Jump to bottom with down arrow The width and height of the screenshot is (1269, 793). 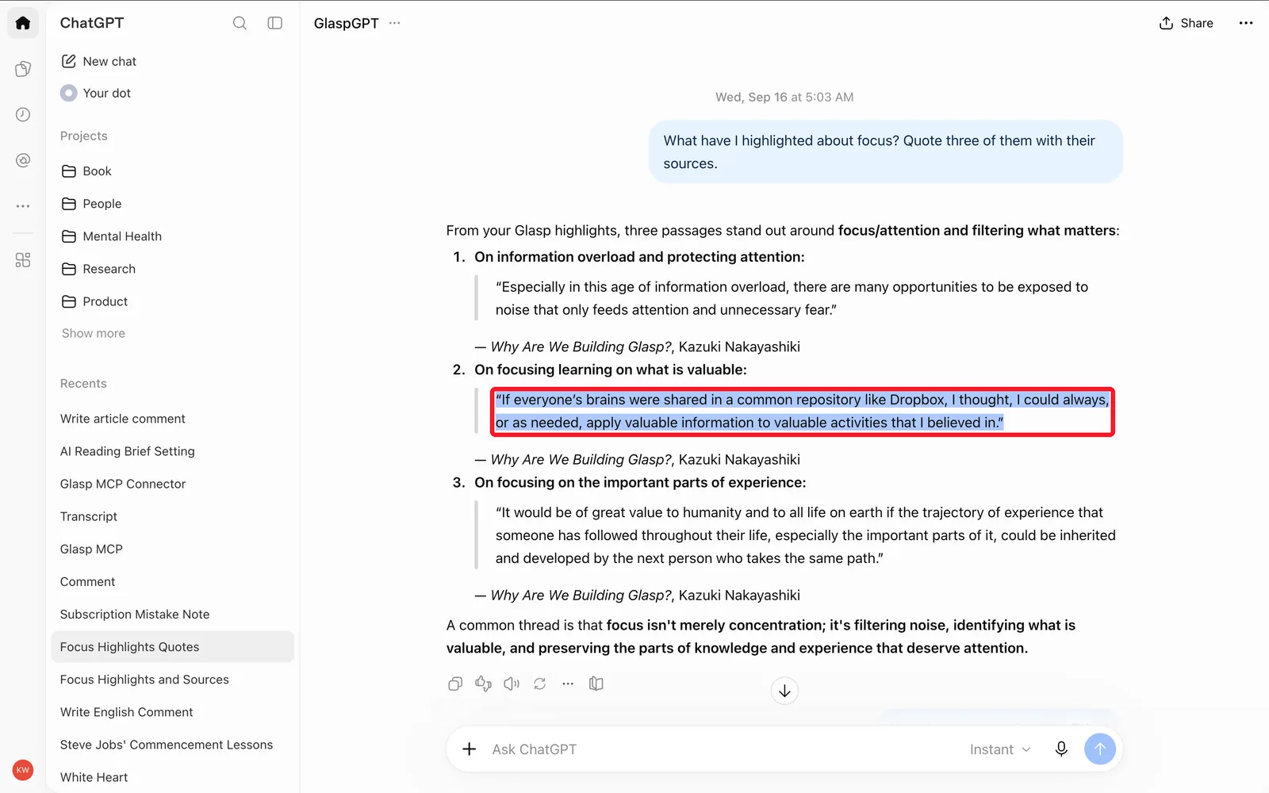784,691
